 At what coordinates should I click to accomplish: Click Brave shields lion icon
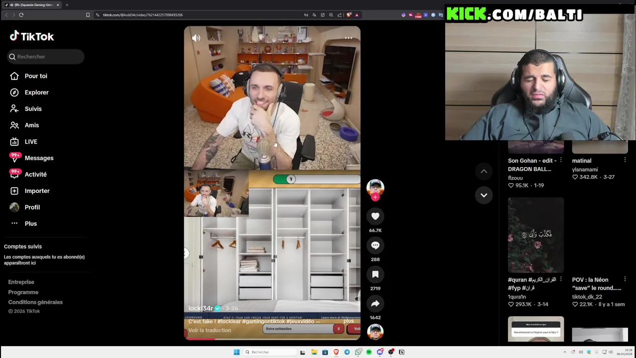tap(349, 15)
